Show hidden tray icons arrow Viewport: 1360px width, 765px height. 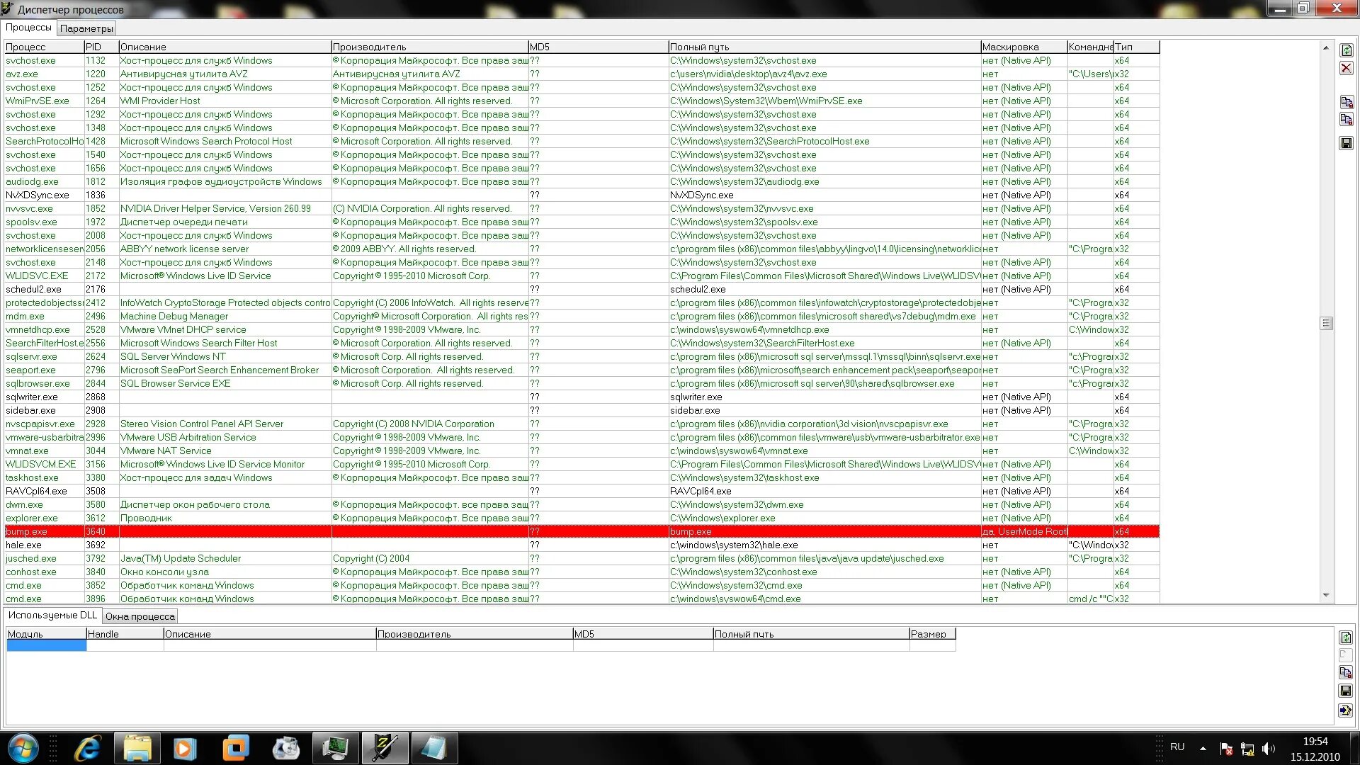1203,748
